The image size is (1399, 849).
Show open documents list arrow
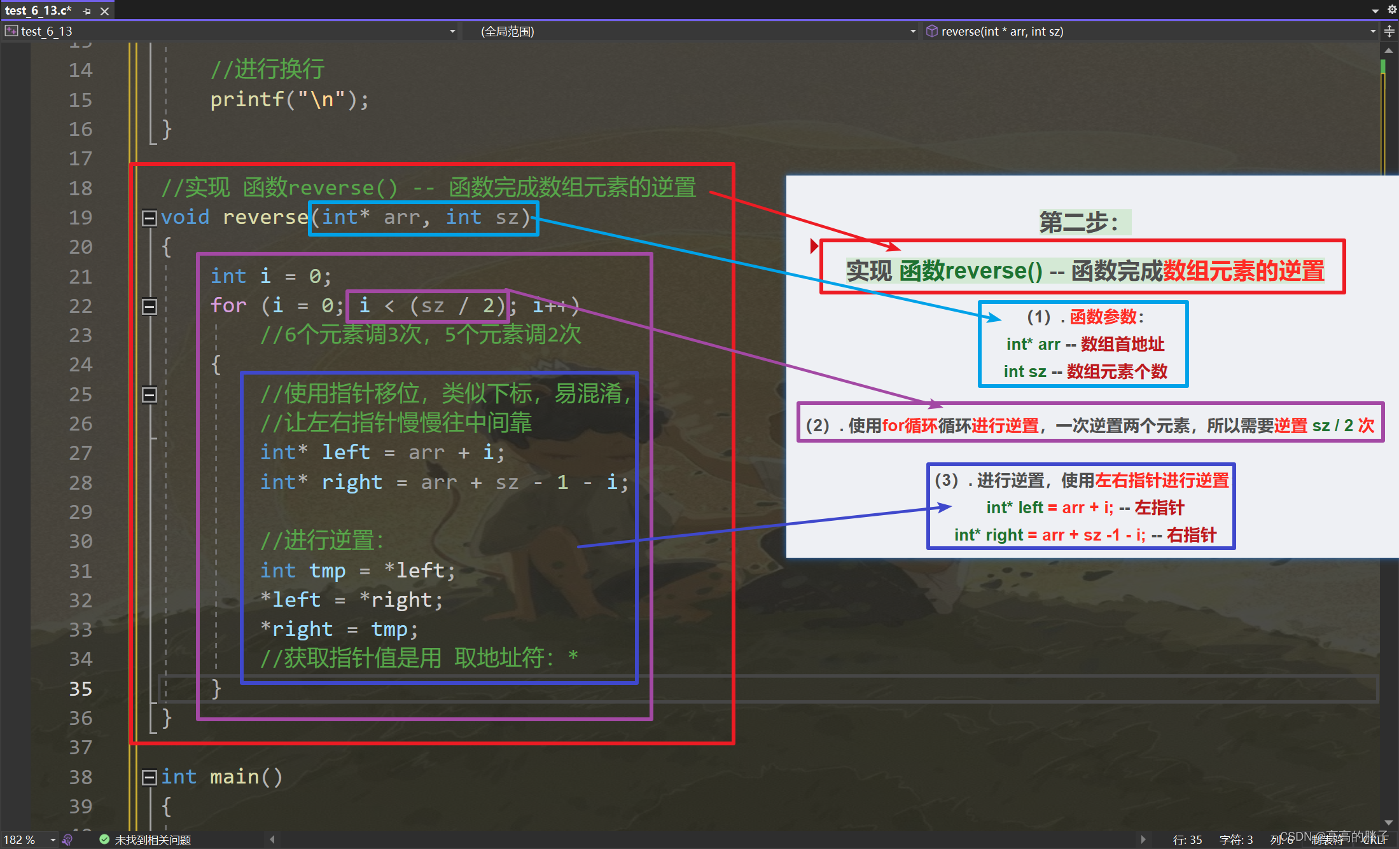click(x=1375, y=11)
